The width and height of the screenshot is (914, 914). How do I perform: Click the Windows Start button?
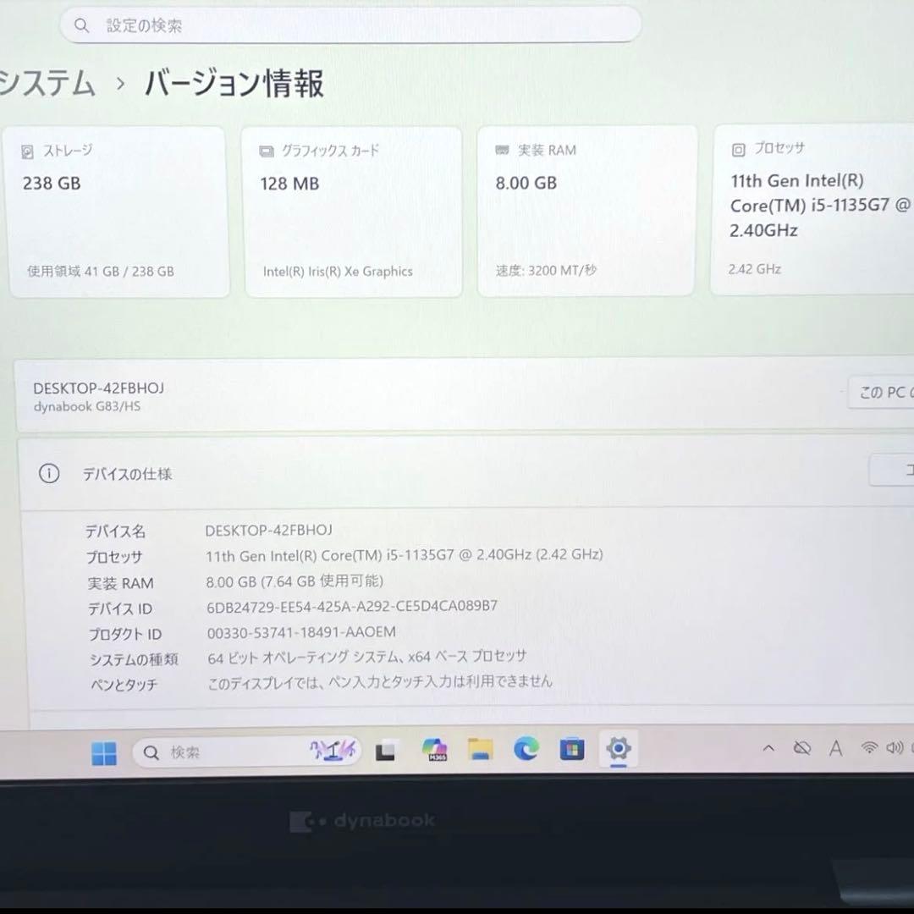click(104, 750)
